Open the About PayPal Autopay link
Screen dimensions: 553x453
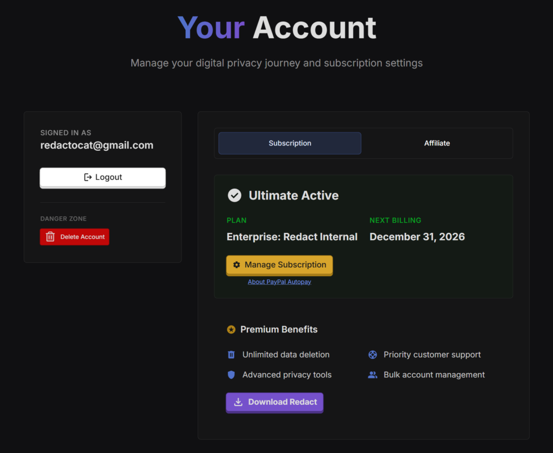(x=279, y=282)
